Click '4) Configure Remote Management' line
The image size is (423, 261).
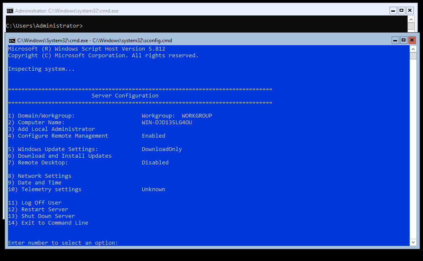pos(58,136)
